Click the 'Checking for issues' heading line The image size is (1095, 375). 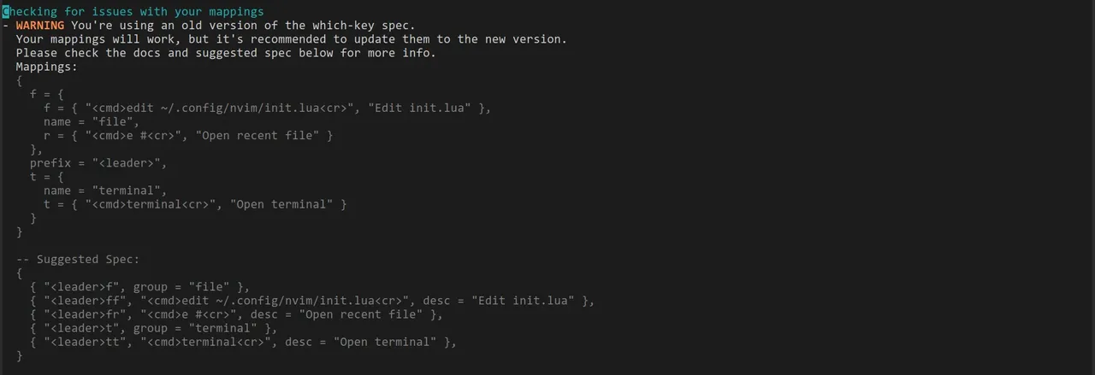tap(133, 12)
